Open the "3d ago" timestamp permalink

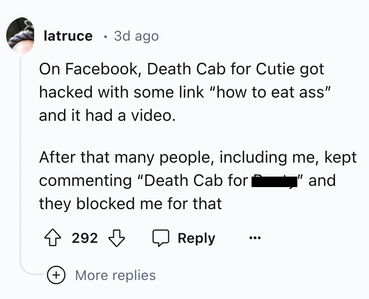click(136, 36)
